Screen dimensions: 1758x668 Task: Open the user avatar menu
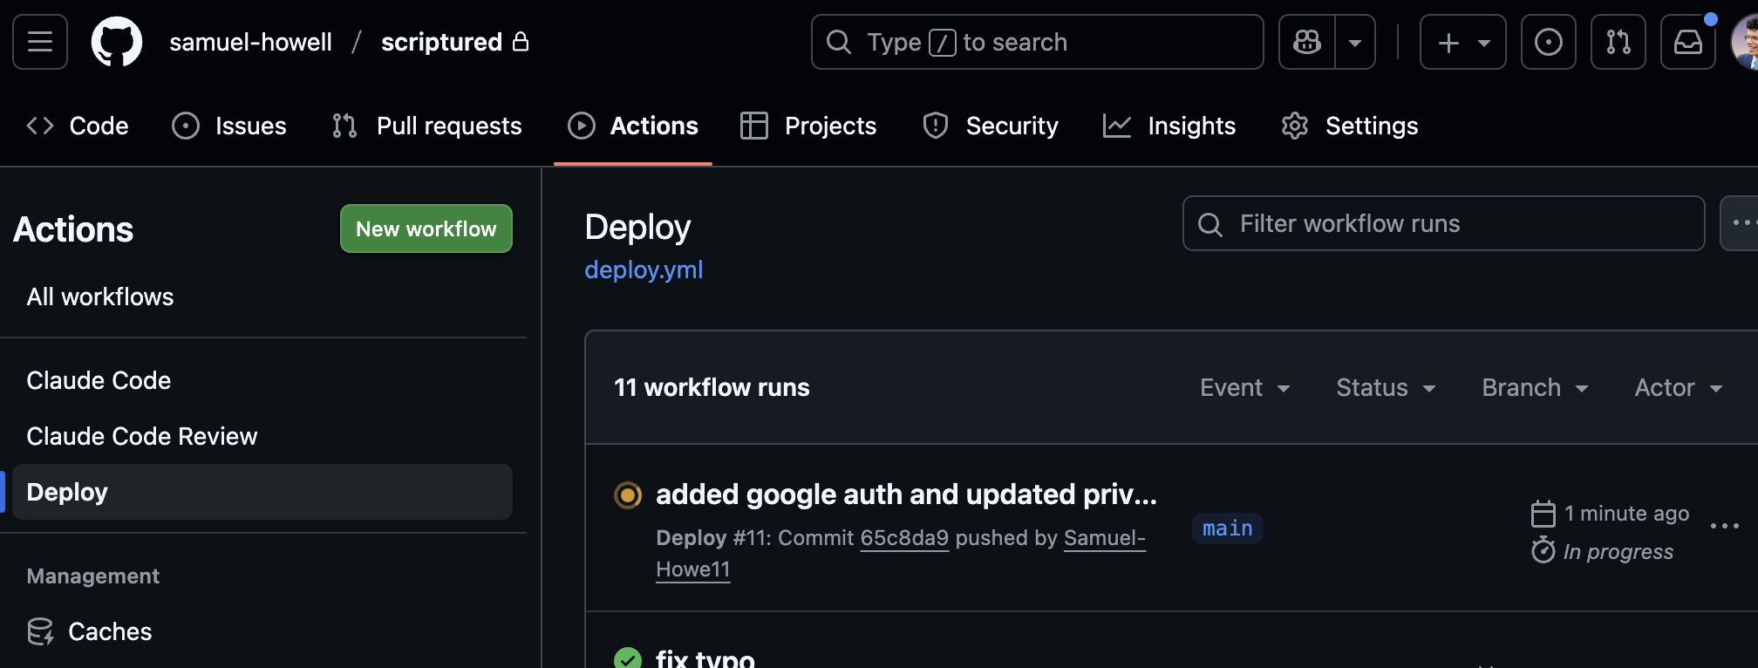click(x=1746, y=42)
